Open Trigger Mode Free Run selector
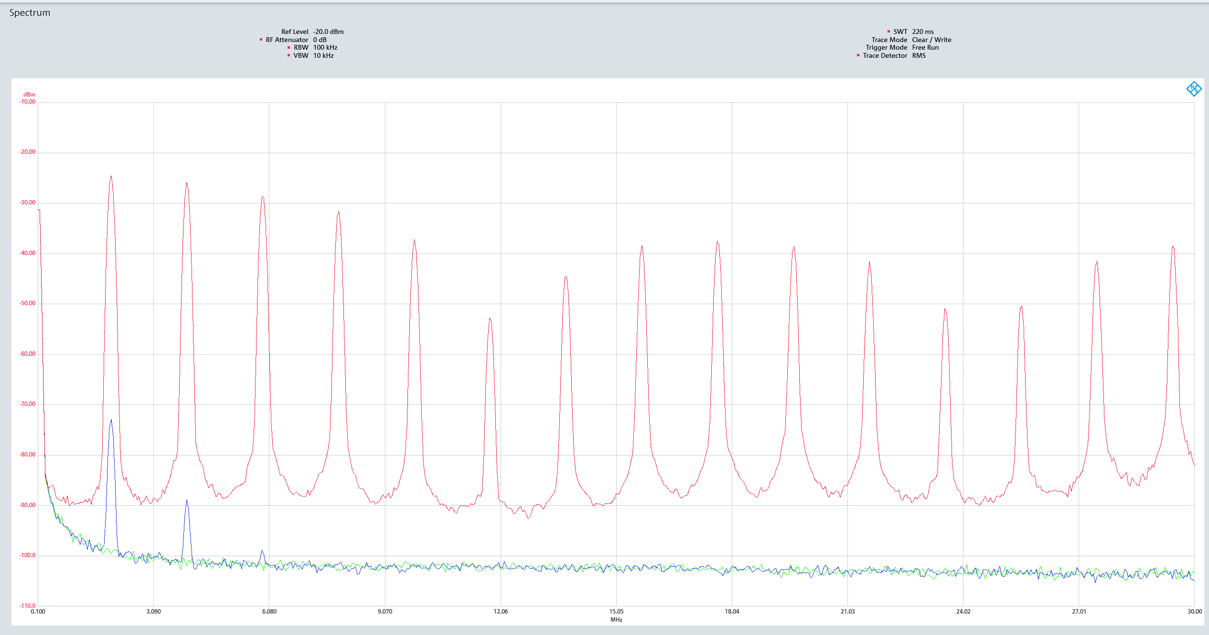 click(x=925, y=47)
